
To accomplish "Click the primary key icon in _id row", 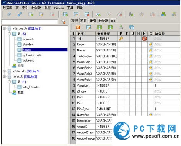I will [x=121, y=39].
